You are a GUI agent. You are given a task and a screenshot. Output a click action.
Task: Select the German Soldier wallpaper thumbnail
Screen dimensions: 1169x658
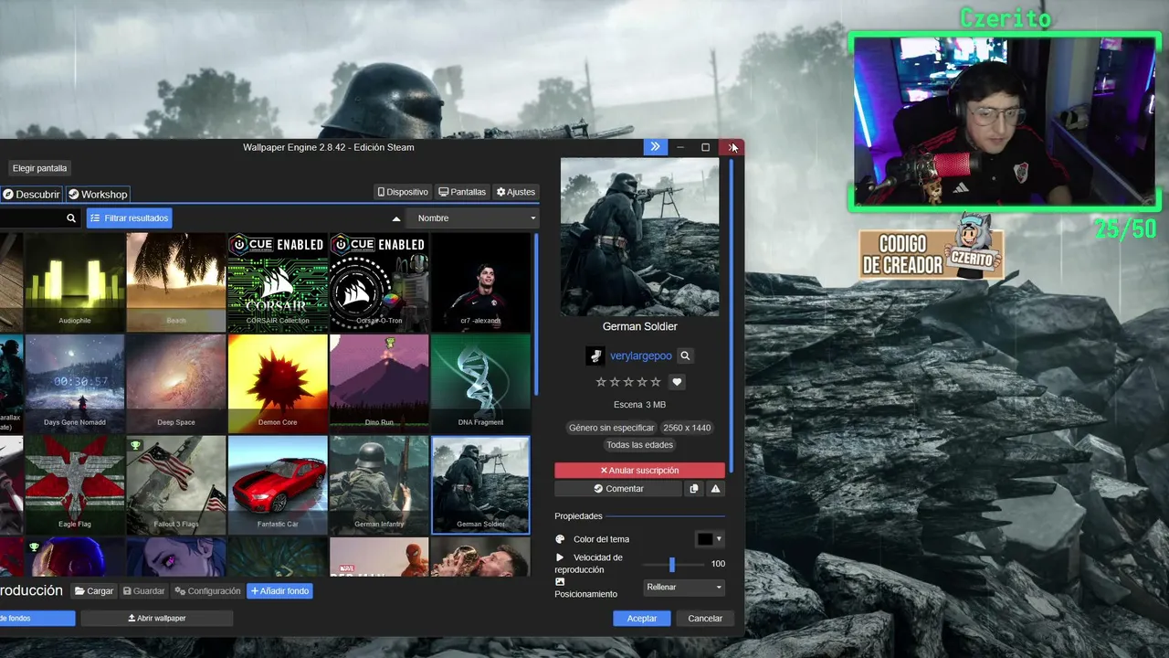pos(480,484)
